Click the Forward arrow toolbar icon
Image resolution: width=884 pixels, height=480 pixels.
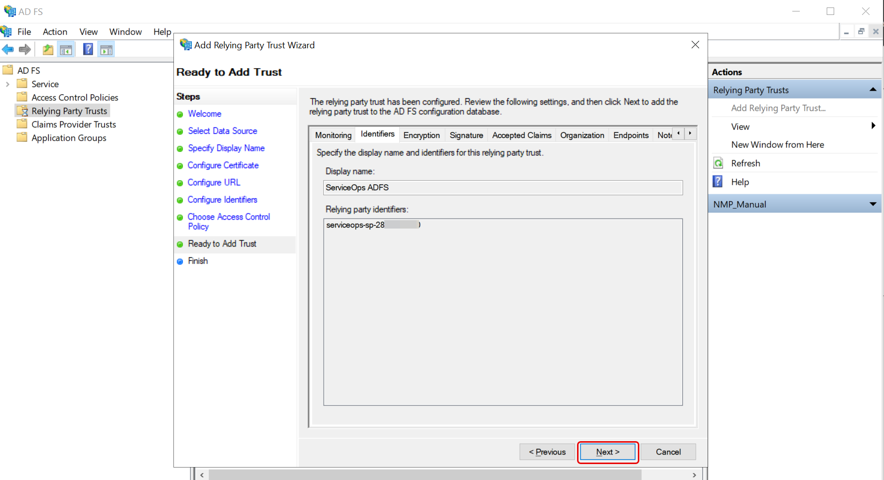tap(25, 49)
